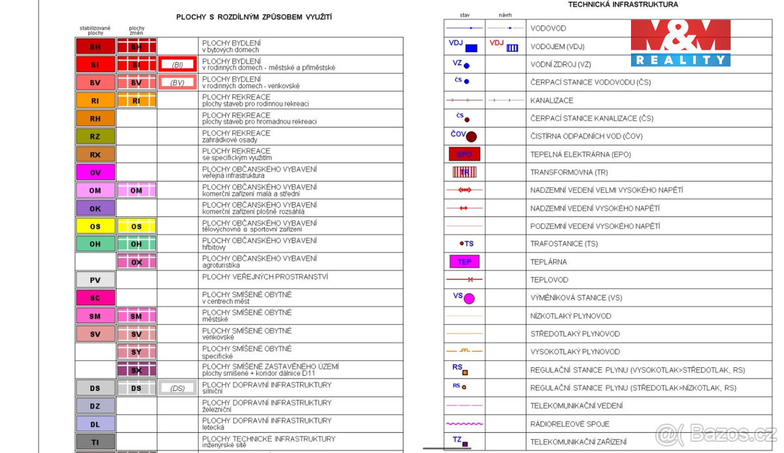
Task: Click the plochy změn column header
Action: [137, 30]
